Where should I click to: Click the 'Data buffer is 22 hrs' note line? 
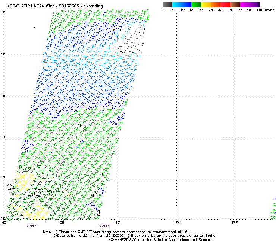coord(135,236)
